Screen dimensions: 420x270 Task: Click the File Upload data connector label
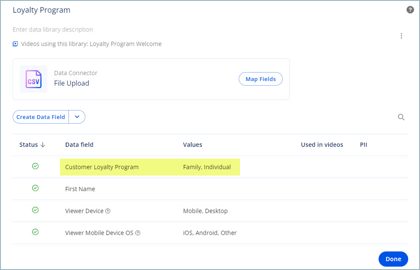71,83
